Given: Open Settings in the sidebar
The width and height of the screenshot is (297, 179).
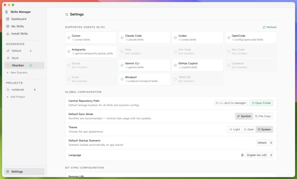Looking at the screenshot, I should coord(24,172).
